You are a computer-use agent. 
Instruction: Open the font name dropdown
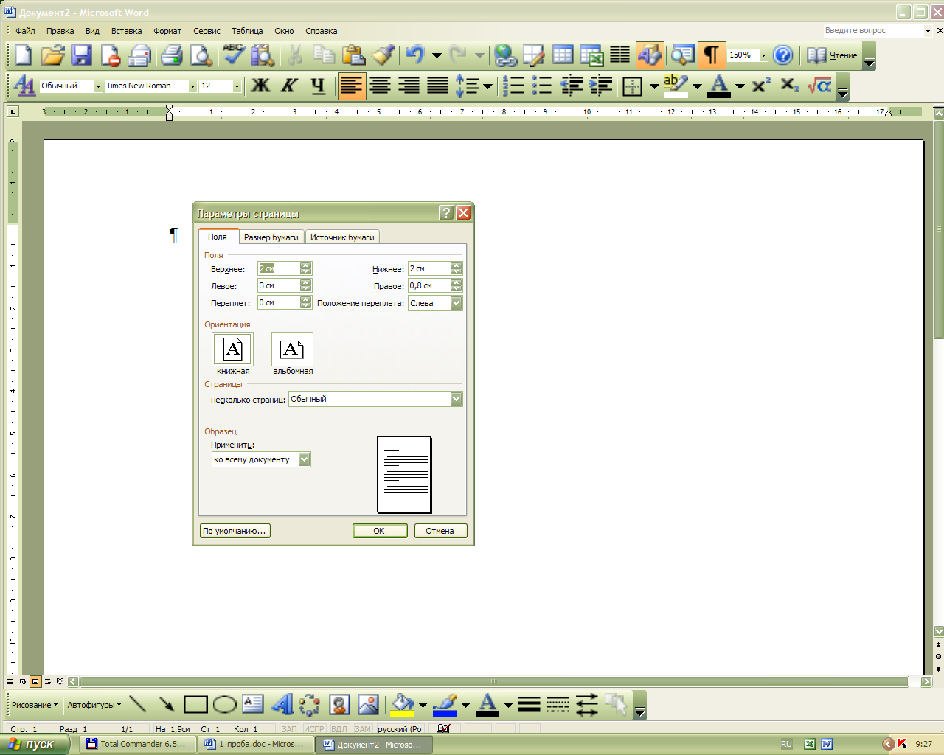[x=193, y=86]
